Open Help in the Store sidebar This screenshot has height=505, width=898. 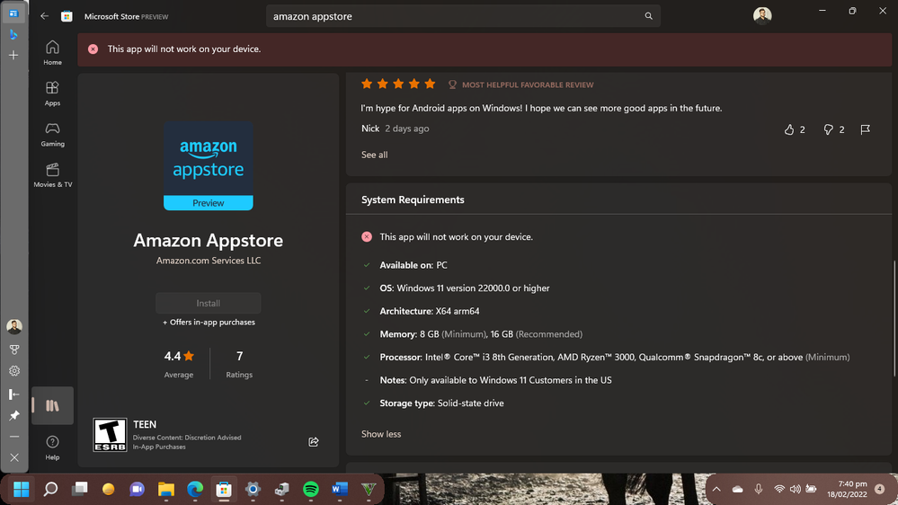pos(52,447)
